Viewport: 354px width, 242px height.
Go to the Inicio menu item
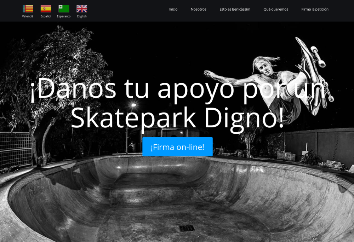(173, 9)
